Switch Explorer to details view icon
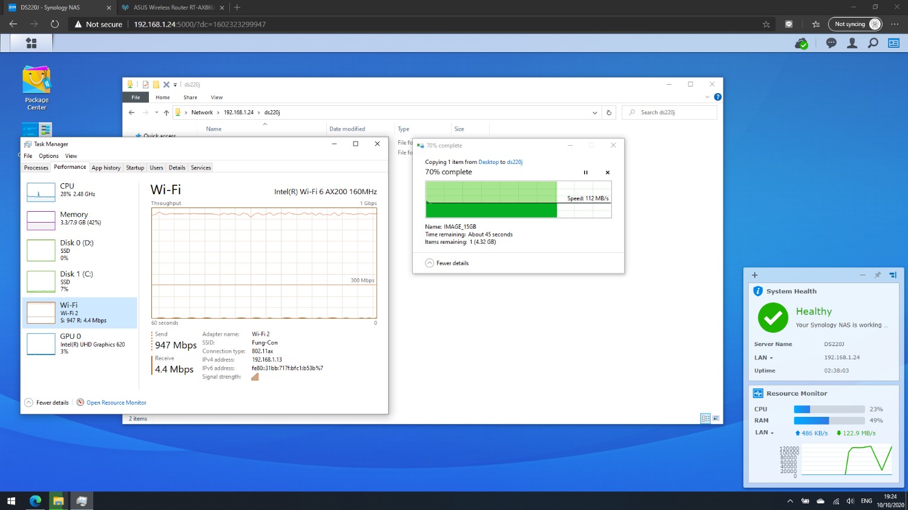The image size is (908, 510). pyautogui.click(x=705, y=418)
